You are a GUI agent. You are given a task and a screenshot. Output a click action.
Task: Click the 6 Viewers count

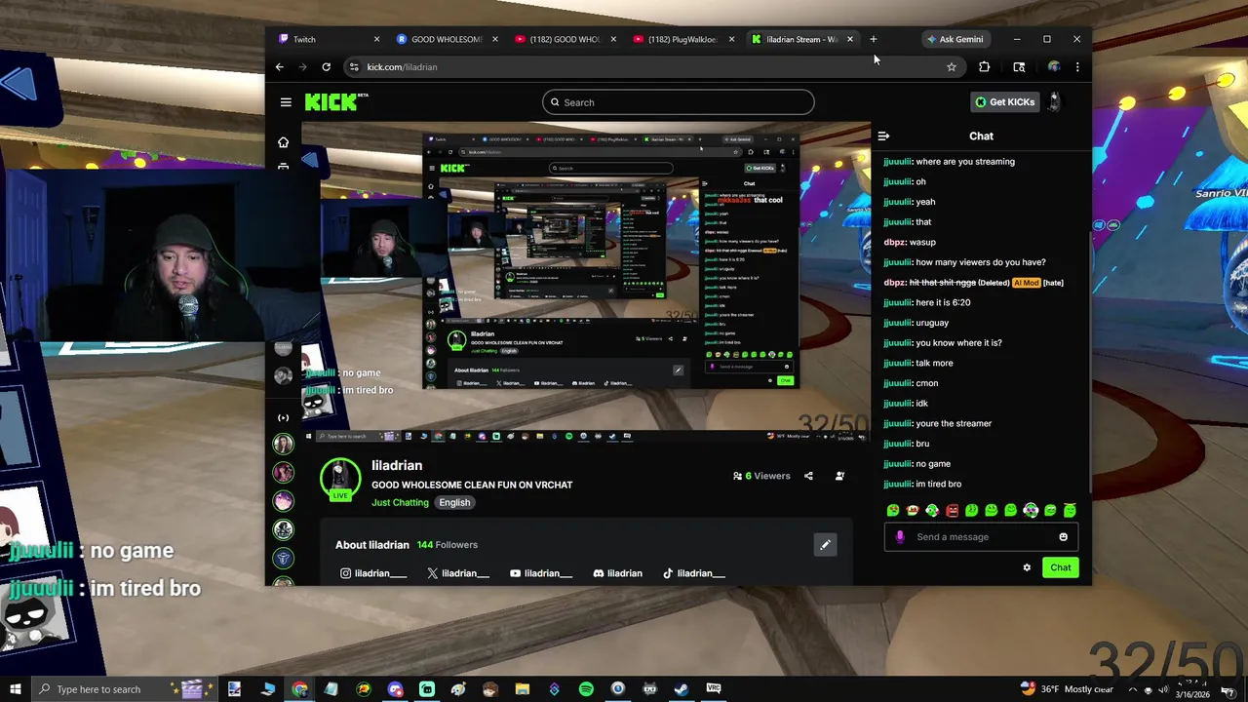coord(761,476)
